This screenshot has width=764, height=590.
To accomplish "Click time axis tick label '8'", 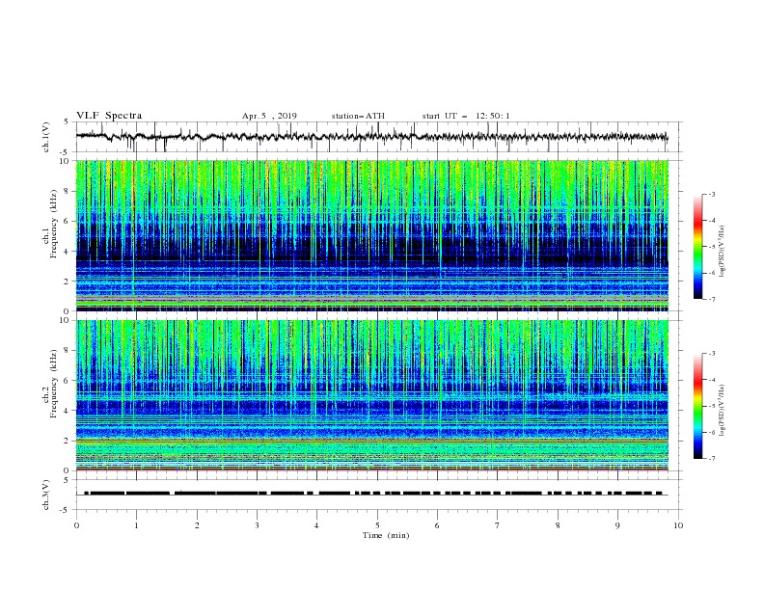I will [x=558, y=525].
